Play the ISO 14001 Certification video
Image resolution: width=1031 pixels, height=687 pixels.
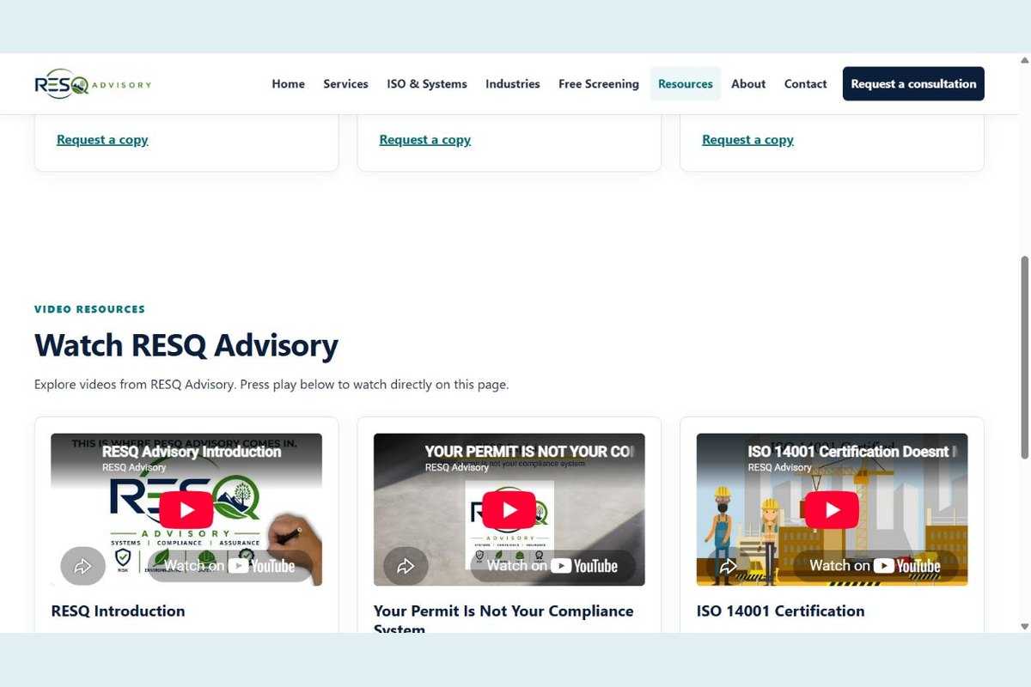[832, 510]
